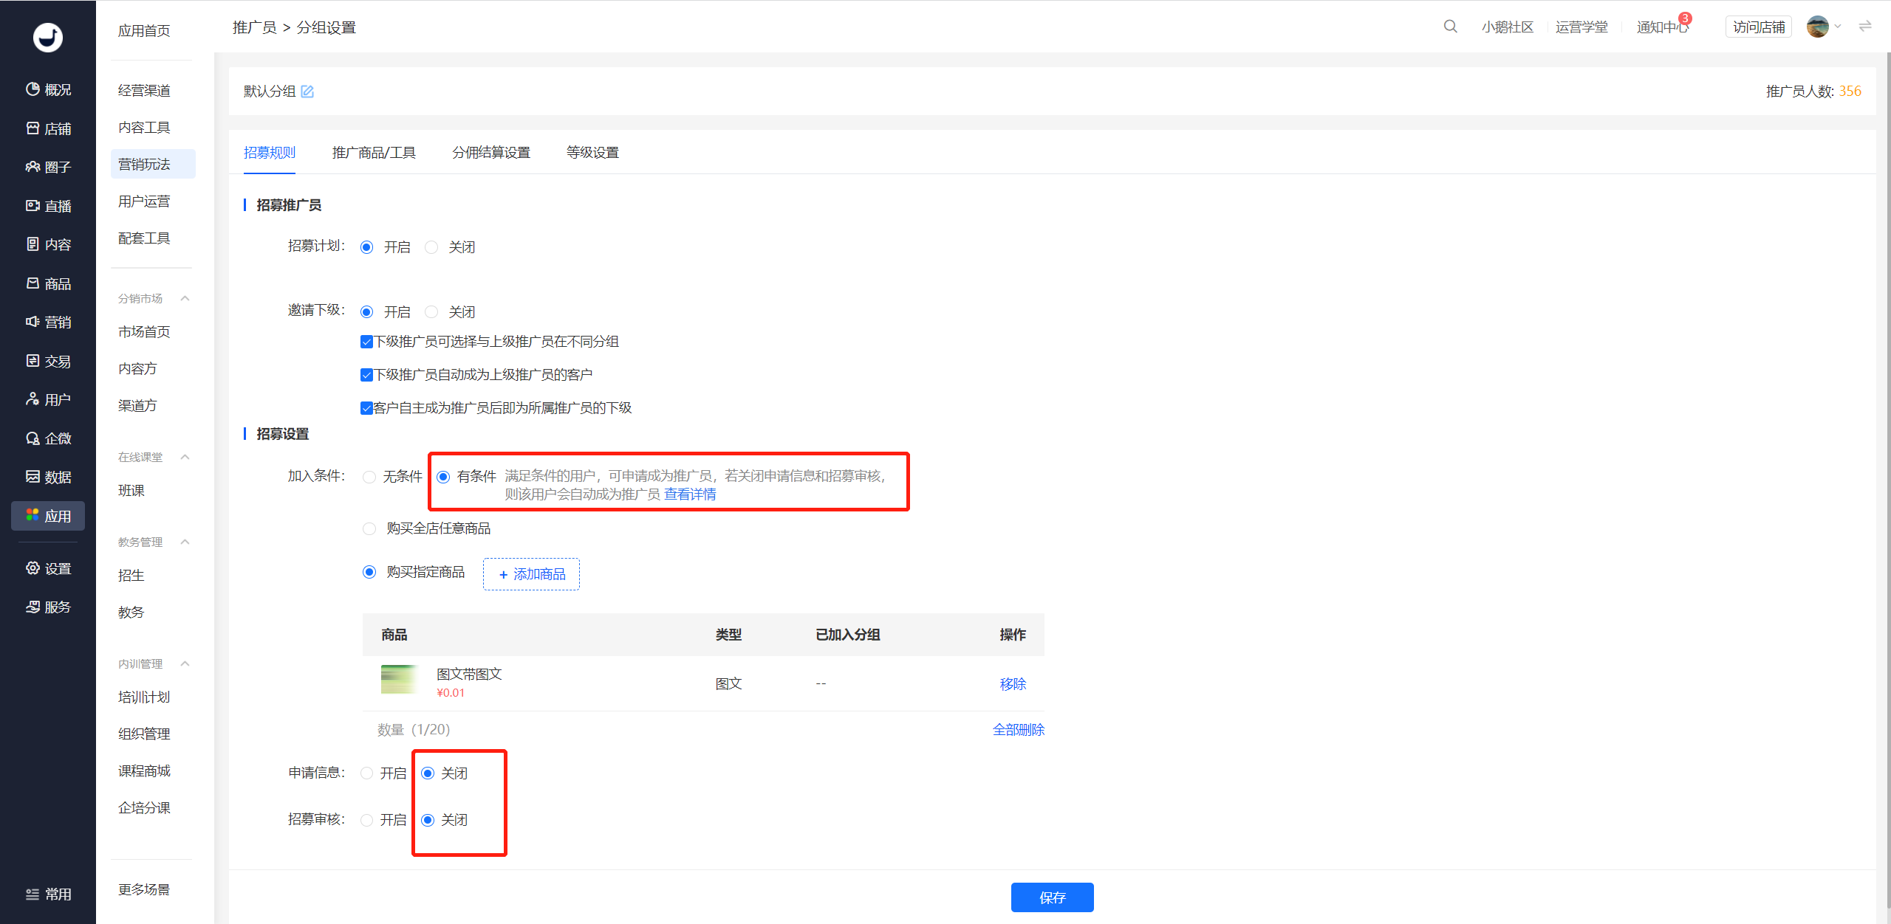Viewport: 1891px width, 924px height.
Task: Expand the account dropdown arrow beside avatar
Action: [1839, 27]
